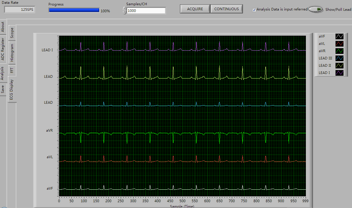352x208 pixels.
Task: Open the ADC Register vertical tab
Action: coord(3,49)
